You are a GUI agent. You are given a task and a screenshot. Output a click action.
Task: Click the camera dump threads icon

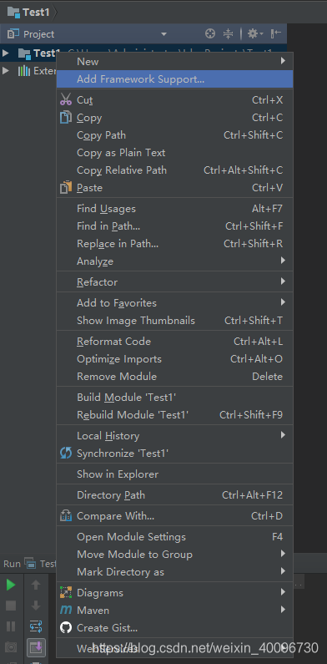[11, 647]
